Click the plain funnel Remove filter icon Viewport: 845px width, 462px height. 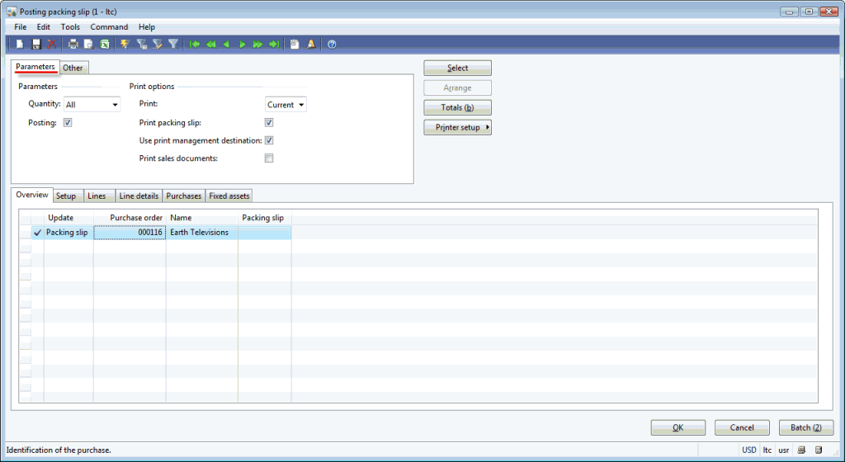(x=173, y=45)
